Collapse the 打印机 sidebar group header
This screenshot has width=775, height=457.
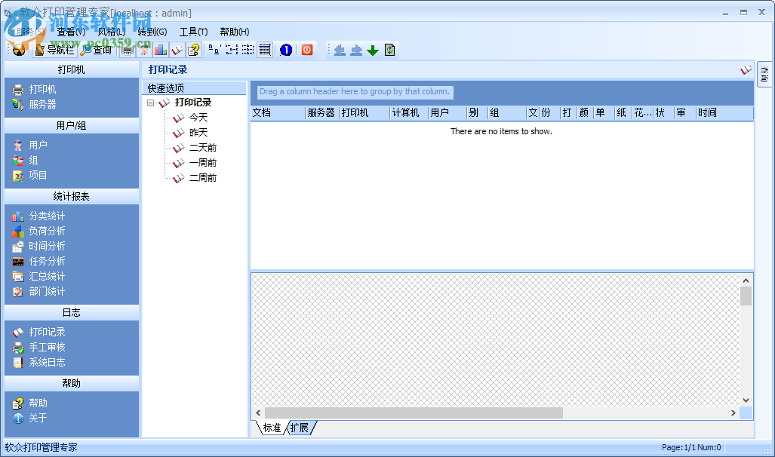[72, 69]
